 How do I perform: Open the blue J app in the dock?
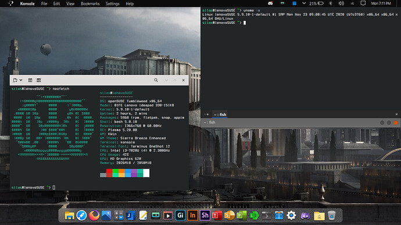click(131, 216)
